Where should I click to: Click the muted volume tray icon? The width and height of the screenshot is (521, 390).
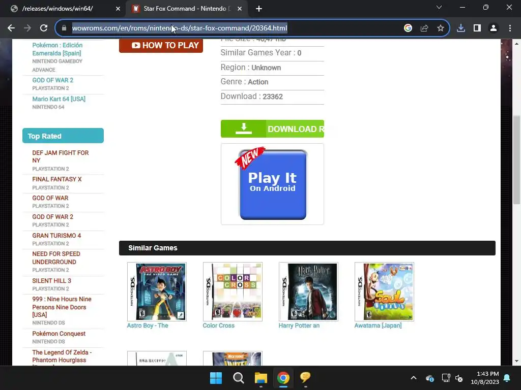tap(459, 378)
